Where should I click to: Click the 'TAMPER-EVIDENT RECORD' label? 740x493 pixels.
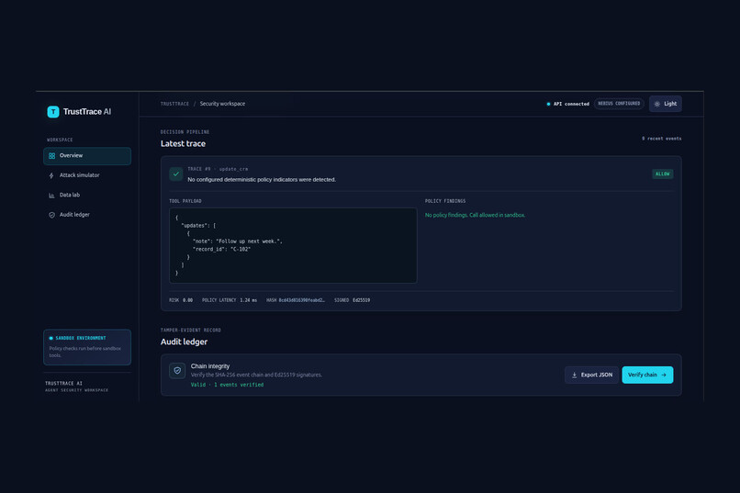(191, 331)
